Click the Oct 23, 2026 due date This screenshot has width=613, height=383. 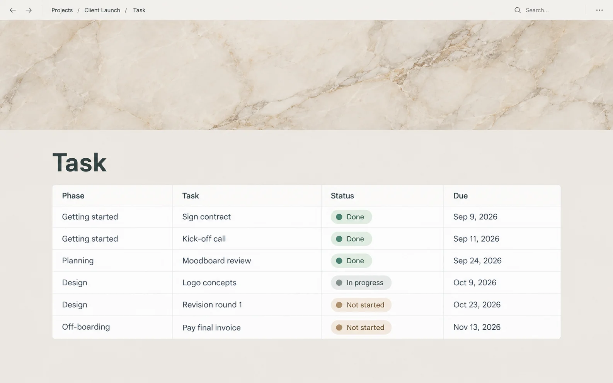pyautogui.click(x=477, y=305)
